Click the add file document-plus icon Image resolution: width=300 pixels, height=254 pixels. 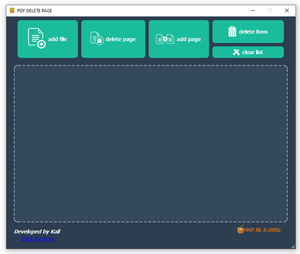[x=37, y=38]
